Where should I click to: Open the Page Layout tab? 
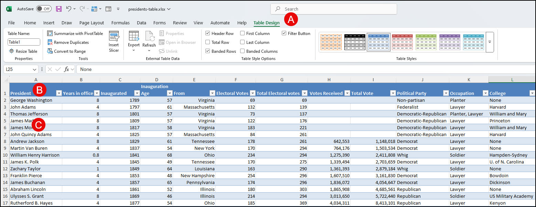92,23
